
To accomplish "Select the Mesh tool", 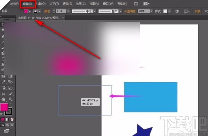I will (x=3, y=76).
